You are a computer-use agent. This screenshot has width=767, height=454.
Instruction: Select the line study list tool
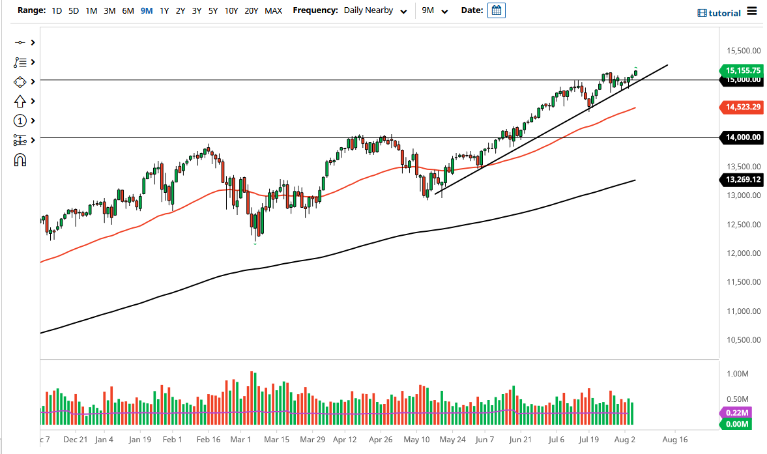20,62
